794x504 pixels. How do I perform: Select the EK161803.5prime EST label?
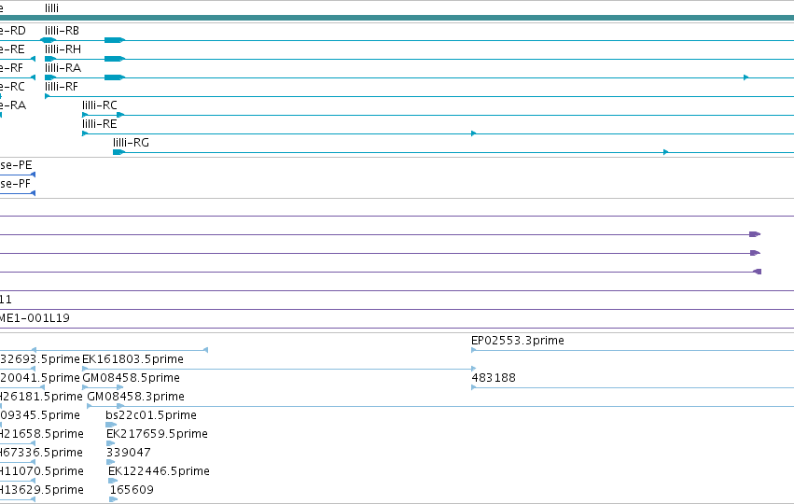tap(132, 359)
